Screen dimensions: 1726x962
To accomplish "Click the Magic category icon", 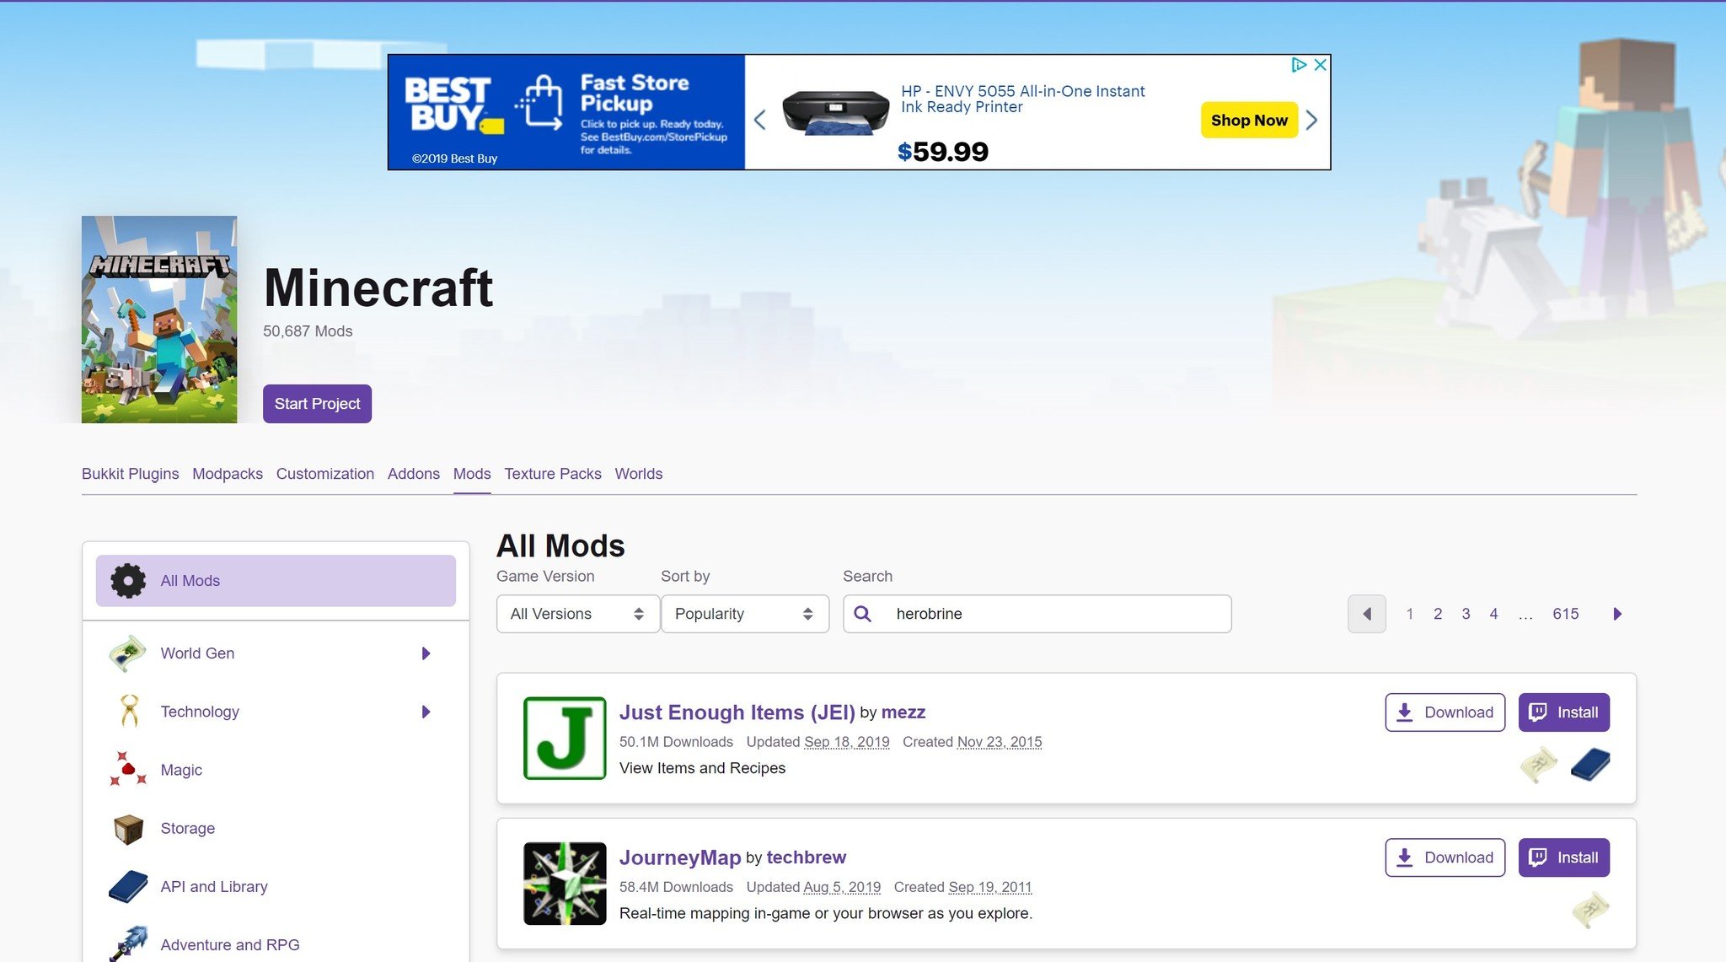I will [128, 770].
